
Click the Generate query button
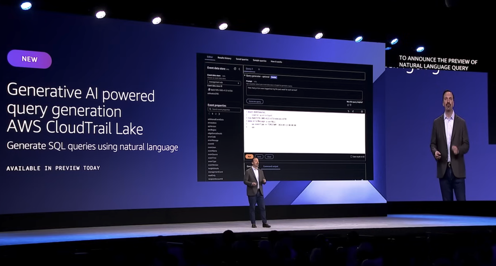(255, 102)
